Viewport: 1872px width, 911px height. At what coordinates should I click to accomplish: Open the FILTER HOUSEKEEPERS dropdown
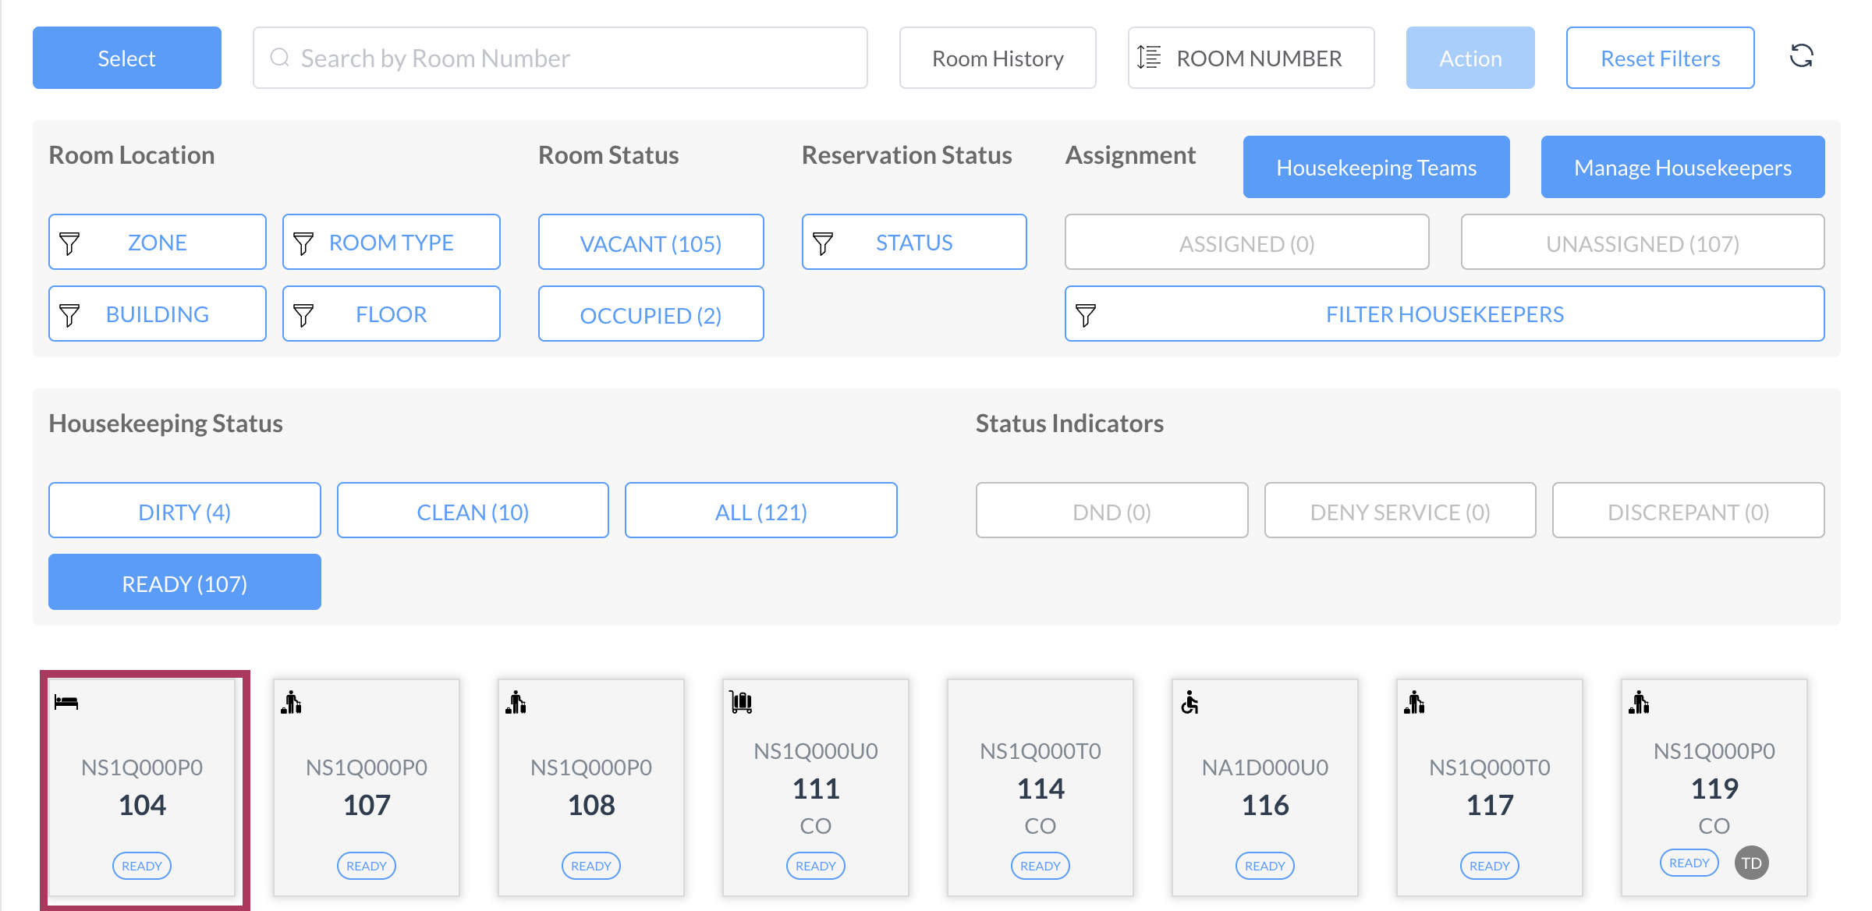click(x=1444, y=314)
